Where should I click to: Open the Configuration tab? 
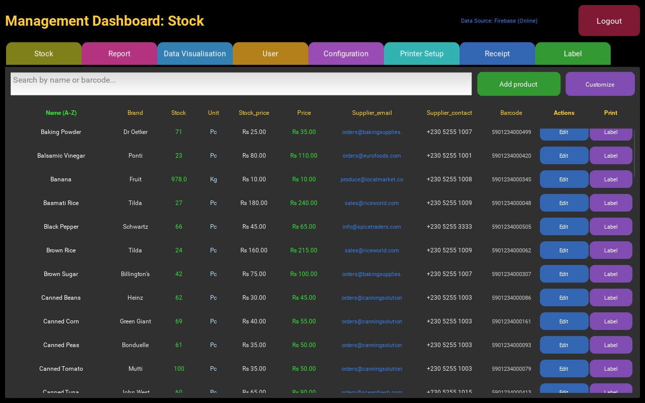pos(346,53)
